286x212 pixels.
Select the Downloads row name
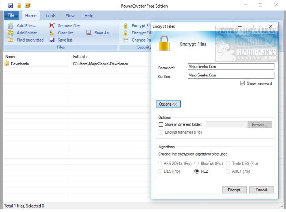[20, 64]
